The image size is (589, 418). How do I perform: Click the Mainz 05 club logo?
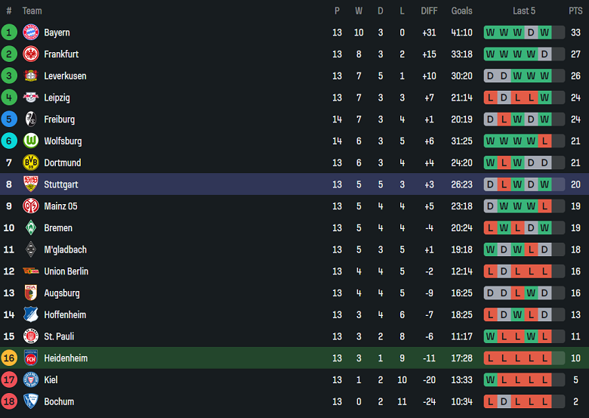pyautogui.click(x=30, y=206)
